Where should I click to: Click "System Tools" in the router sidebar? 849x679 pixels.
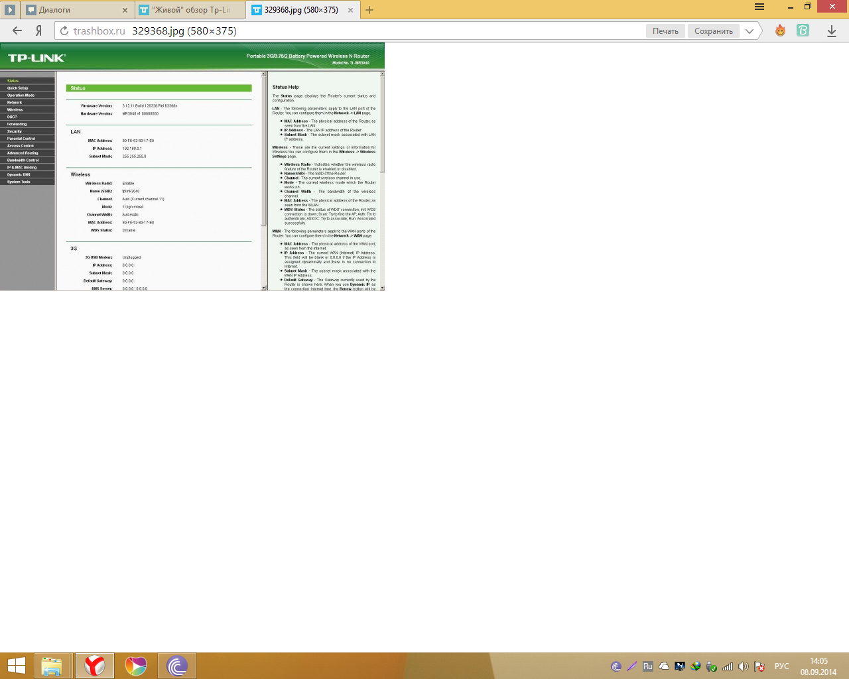click(19, 182)
